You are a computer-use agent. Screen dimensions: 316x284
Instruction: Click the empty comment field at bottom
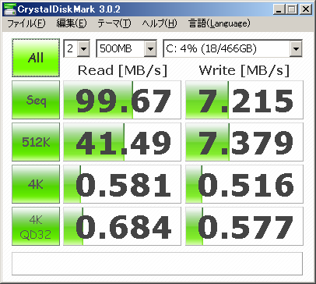point(157,264)
